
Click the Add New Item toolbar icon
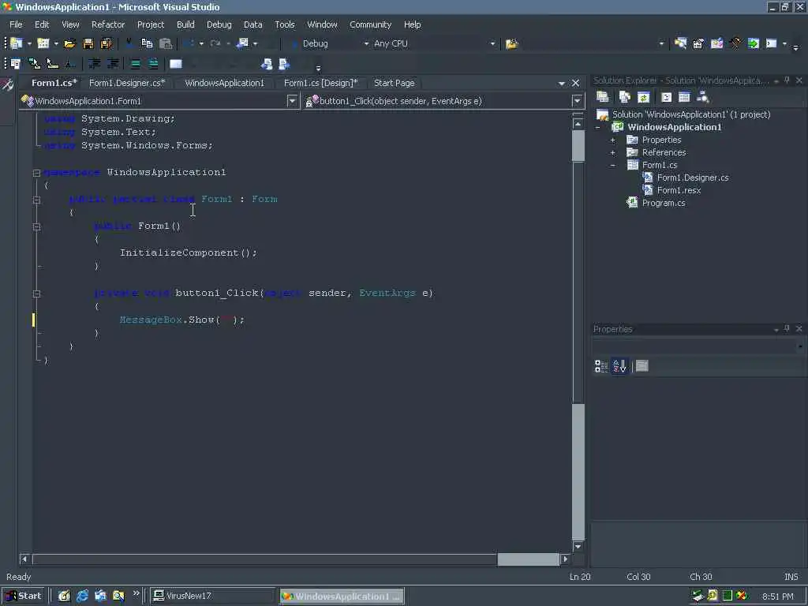point(43,44)
